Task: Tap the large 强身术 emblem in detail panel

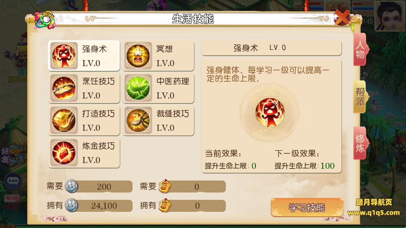Action: pos(270,112)
